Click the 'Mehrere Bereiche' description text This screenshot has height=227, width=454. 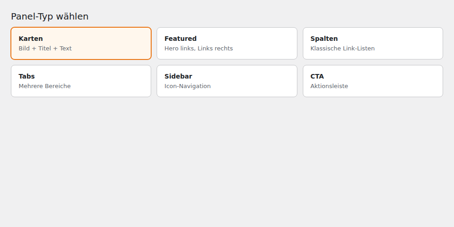click(44, 86)
